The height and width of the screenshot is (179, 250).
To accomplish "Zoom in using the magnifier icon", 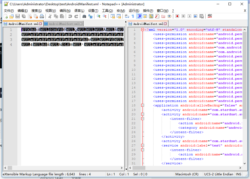I will point(98,16).
